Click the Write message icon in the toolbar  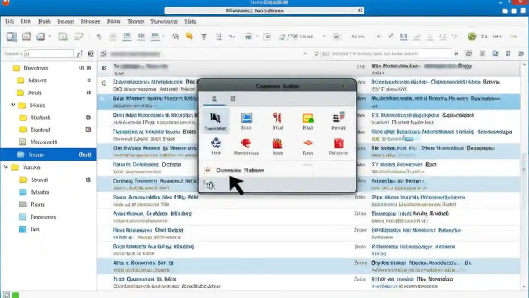pos(26,36)
